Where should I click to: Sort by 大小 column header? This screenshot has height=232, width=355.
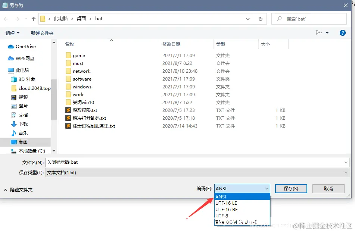265,44
